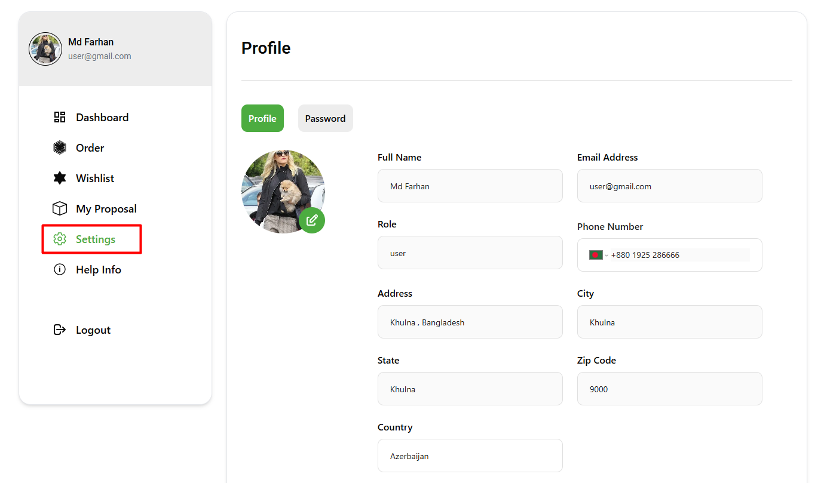
Task: Open the Bangladesh flag country code dropdown
Action: pos(599,255)
